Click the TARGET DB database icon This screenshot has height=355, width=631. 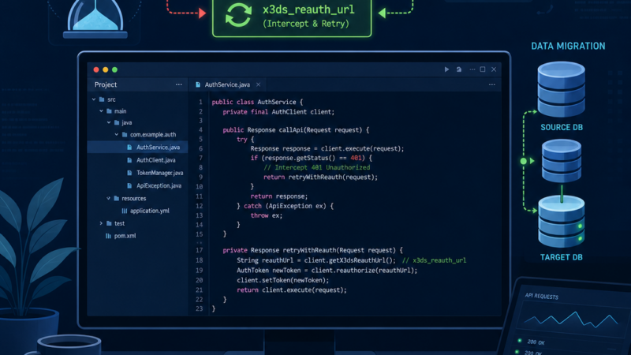coord(562,222)
